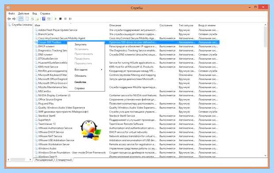Click the Restart service toolbar icon
The height and width of the screenshot is (173, 274).
point(70,19)
